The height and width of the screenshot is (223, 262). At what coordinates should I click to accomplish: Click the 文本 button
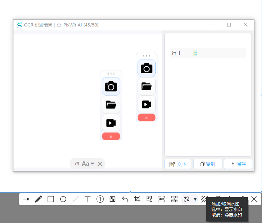(x=178, y=164)
